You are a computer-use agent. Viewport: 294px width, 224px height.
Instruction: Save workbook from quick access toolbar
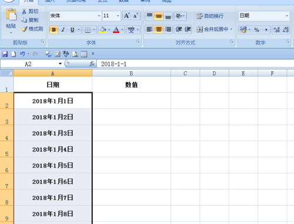(5, 54)
